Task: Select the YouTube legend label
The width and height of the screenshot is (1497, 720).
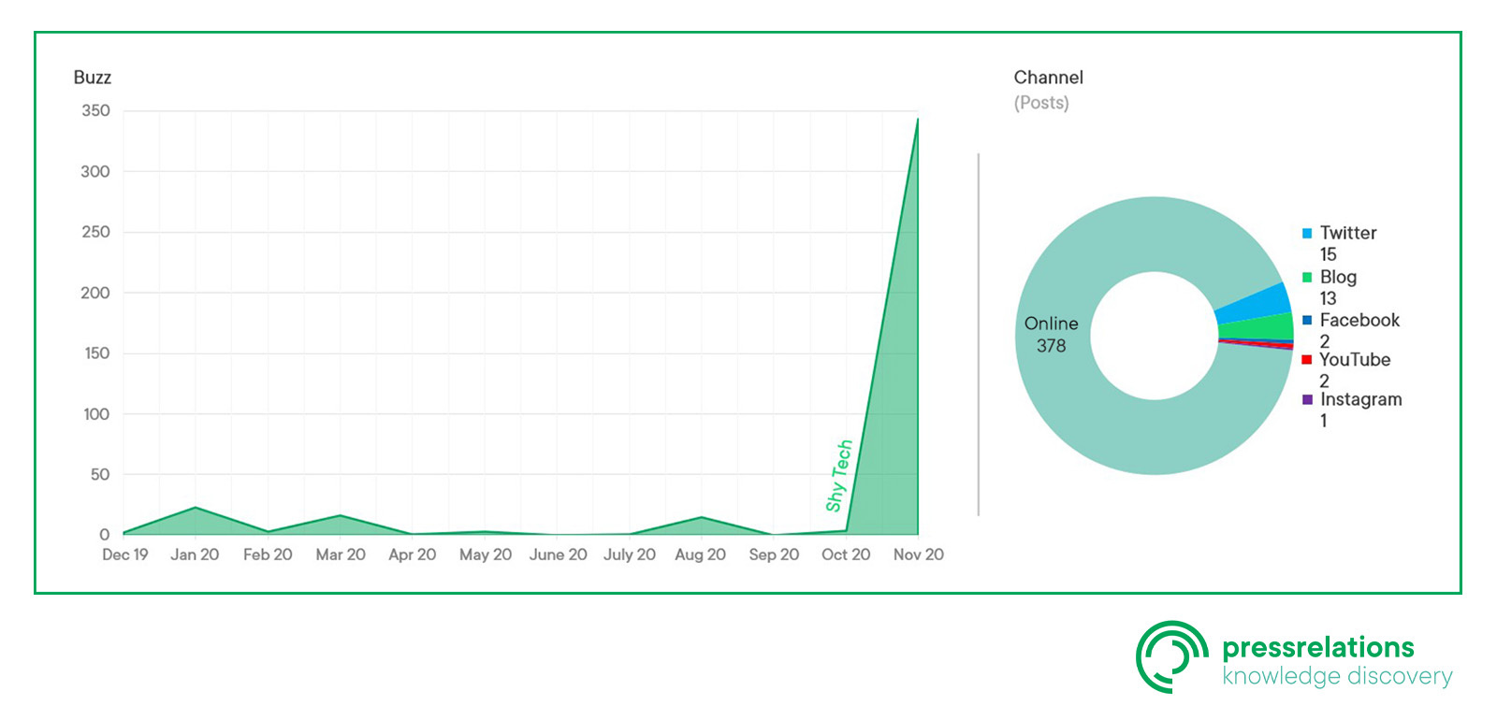Action: click(1355, 359)
